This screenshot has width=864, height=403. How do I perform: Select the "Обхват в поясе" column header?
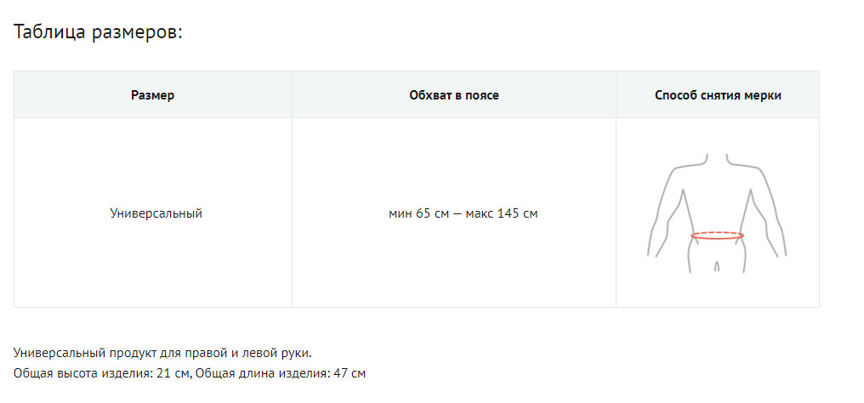(x=454, y=95)
